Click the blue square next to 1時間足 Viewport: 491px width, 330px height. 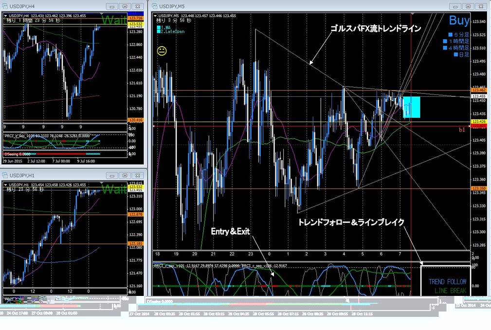point(445,41)
